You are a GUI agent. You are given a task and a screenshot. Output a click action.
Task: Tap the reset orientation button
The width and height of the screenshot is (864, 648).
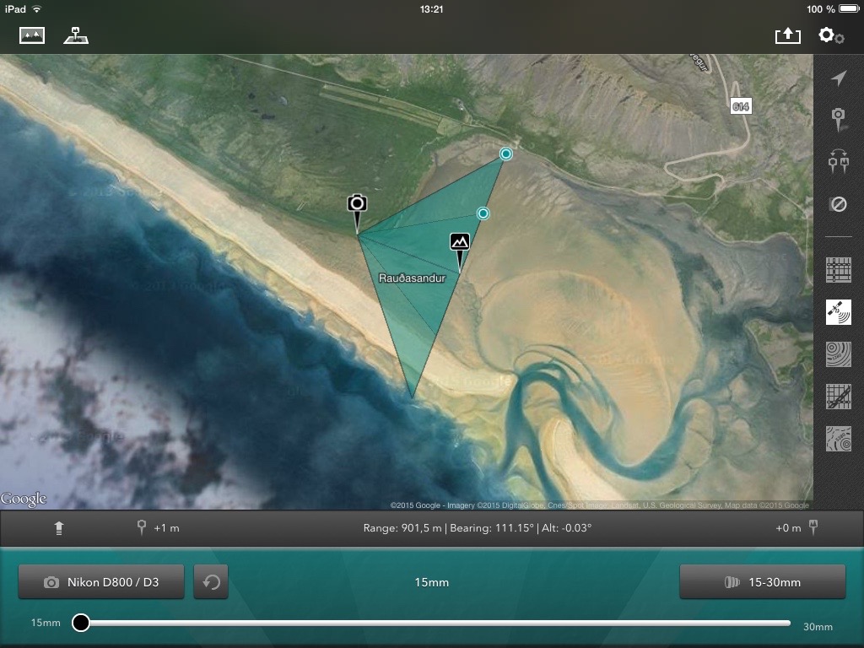[211, 582]
